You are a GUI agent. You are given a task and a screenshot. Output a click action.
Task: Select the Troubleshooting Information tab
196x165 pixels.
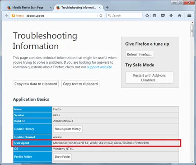(x=78, y=8)
